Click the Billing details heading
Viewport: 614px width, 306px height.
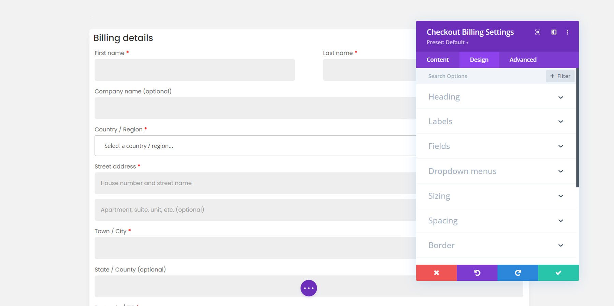coord(123,38)
